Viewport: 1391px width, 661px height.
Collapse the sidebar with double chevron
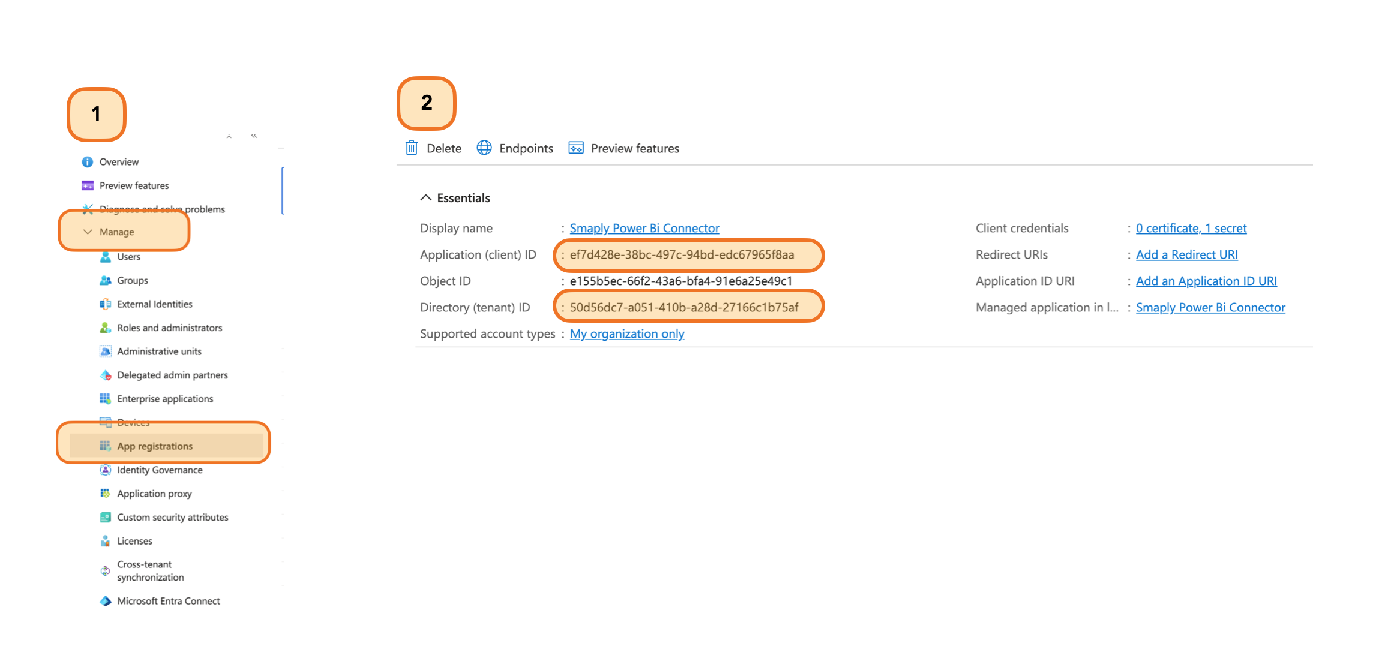pos(254,136)
